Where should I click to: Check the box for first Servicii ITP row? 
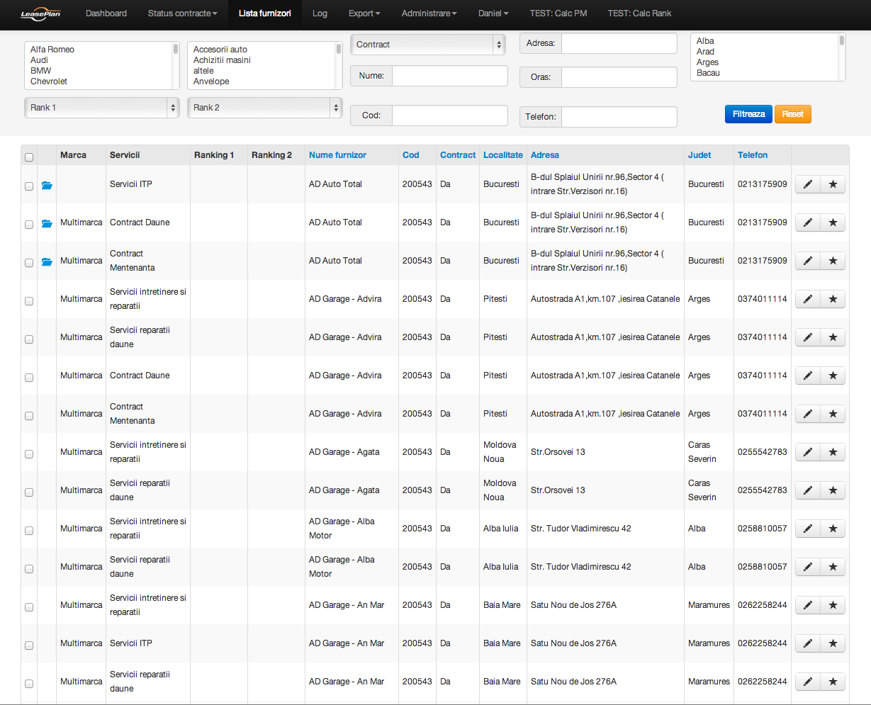[x=29, y=186]
